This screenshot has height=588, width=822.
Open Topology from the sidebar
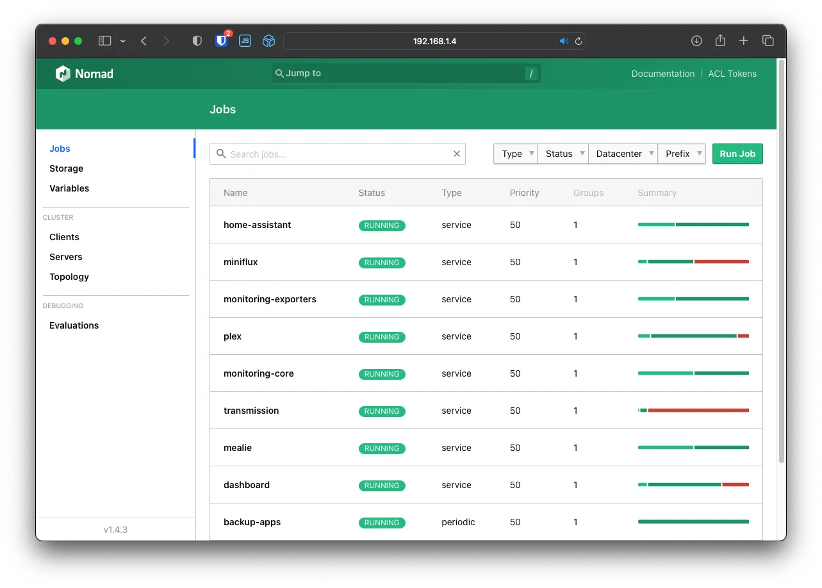69,277
